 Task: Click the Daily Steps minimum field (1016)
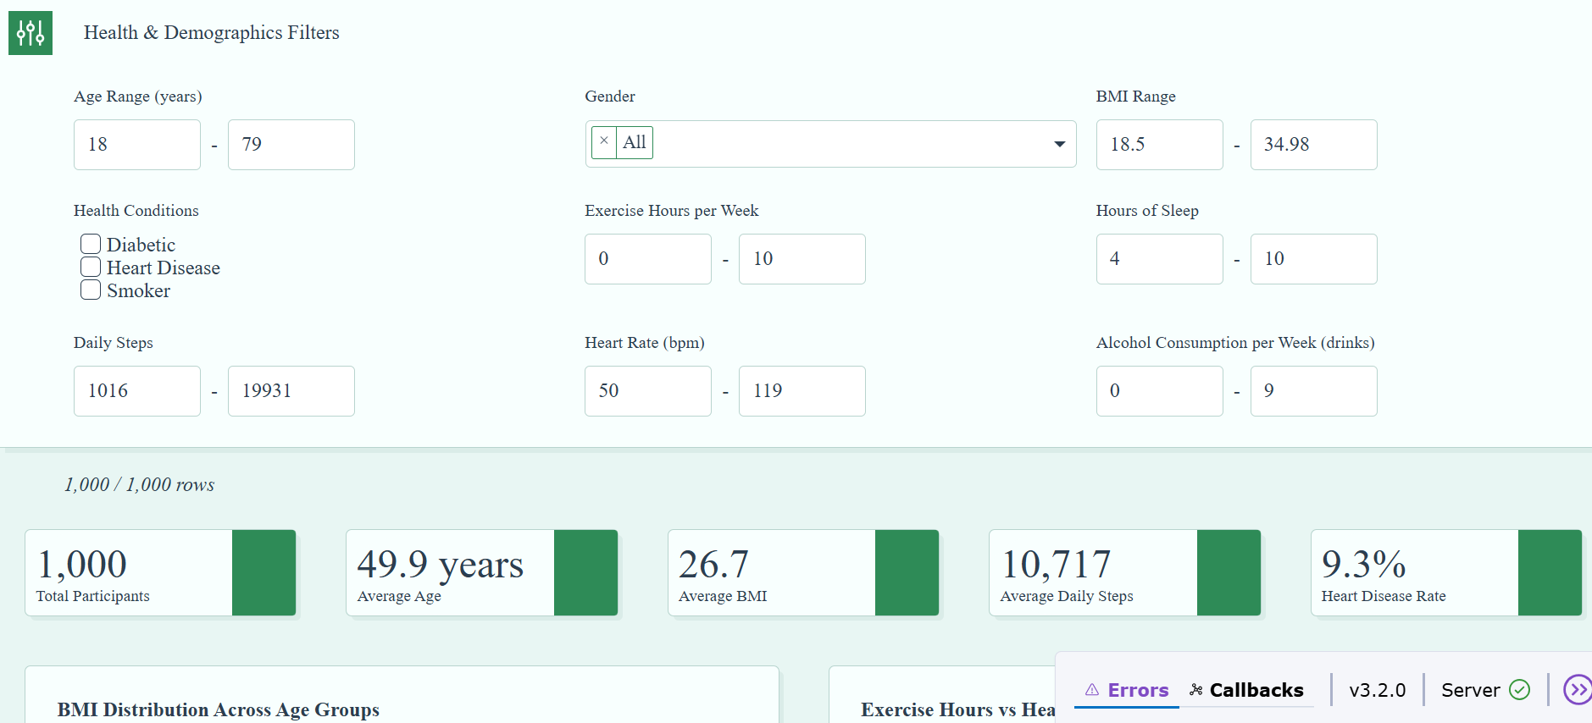click(137, 391)
